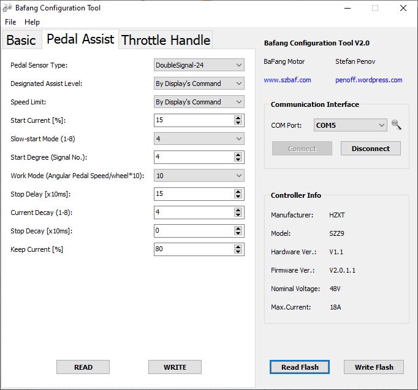418x390 pixels.
Task: Increase Start Current value with up arrow
Action: click(238, 117)
